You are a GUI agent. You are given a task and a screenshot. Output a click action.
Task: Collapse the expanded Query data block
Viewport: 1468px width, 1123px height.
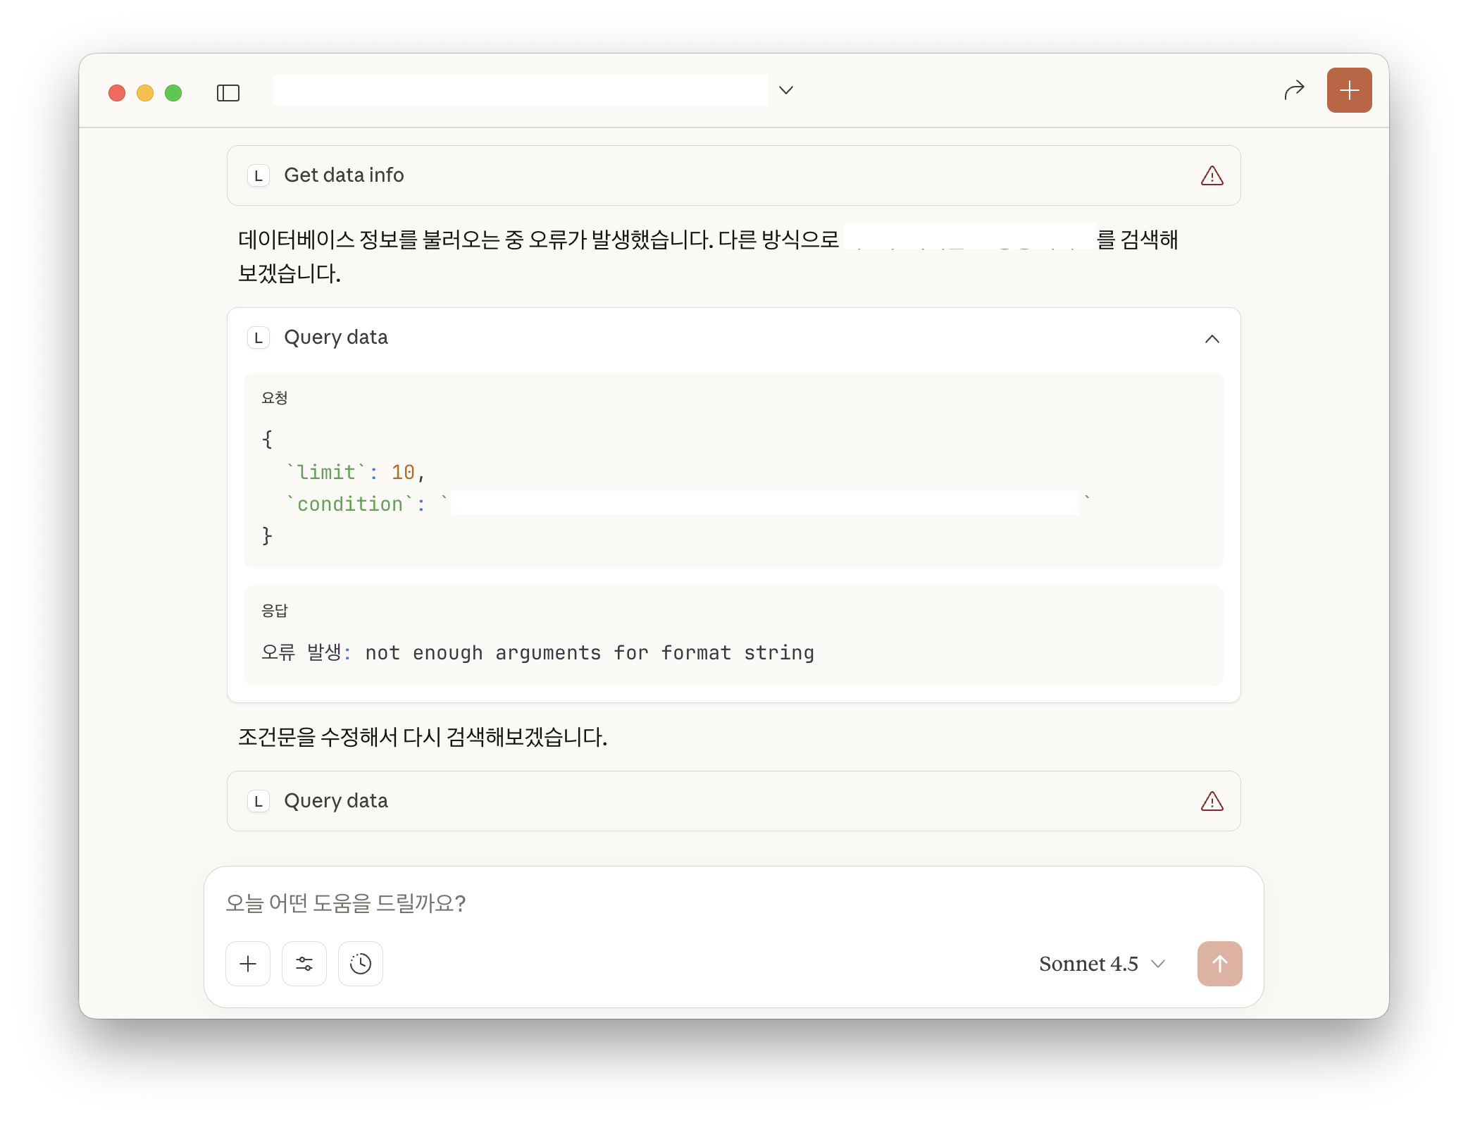pos(1212,339)
